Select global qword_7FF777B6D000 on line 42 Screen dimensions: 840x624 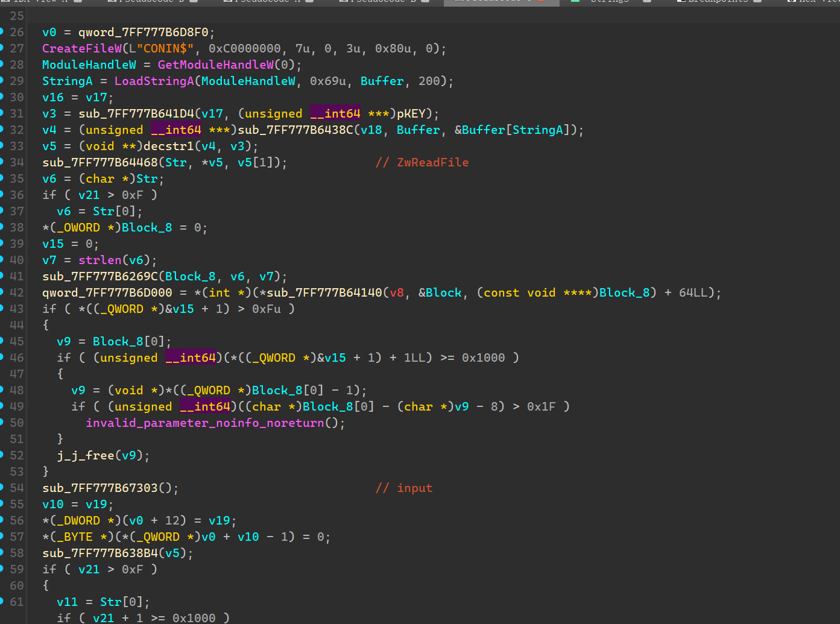click(x=107, y=293)
